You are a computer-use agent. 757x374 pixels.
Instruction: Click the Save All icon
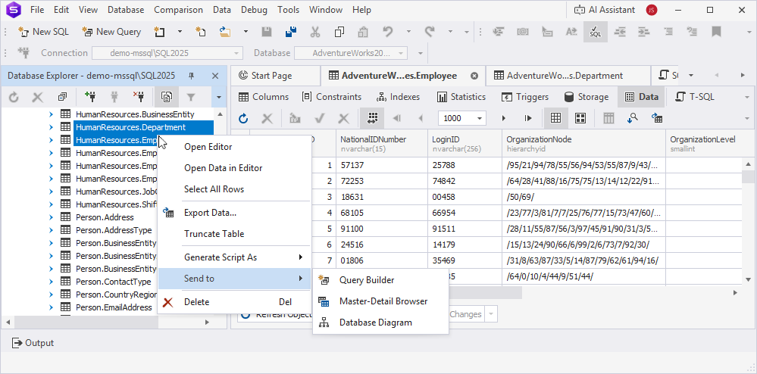[x=291, y=32]
